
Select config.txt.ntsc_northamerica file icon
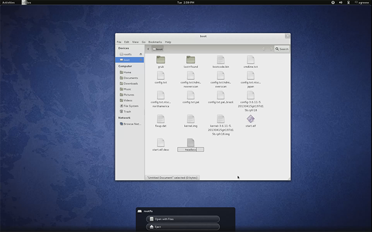click(x=161, y=95)
